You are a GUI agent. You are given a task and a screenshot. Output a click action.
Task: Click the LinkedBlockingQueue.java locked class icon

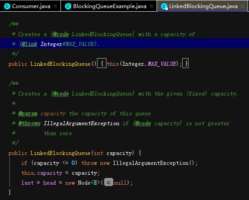coord(164,6)
